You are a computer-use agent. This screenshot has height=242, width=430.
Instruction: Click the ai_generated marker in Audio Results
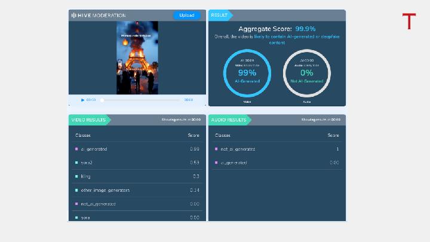(x=216, y=163)
